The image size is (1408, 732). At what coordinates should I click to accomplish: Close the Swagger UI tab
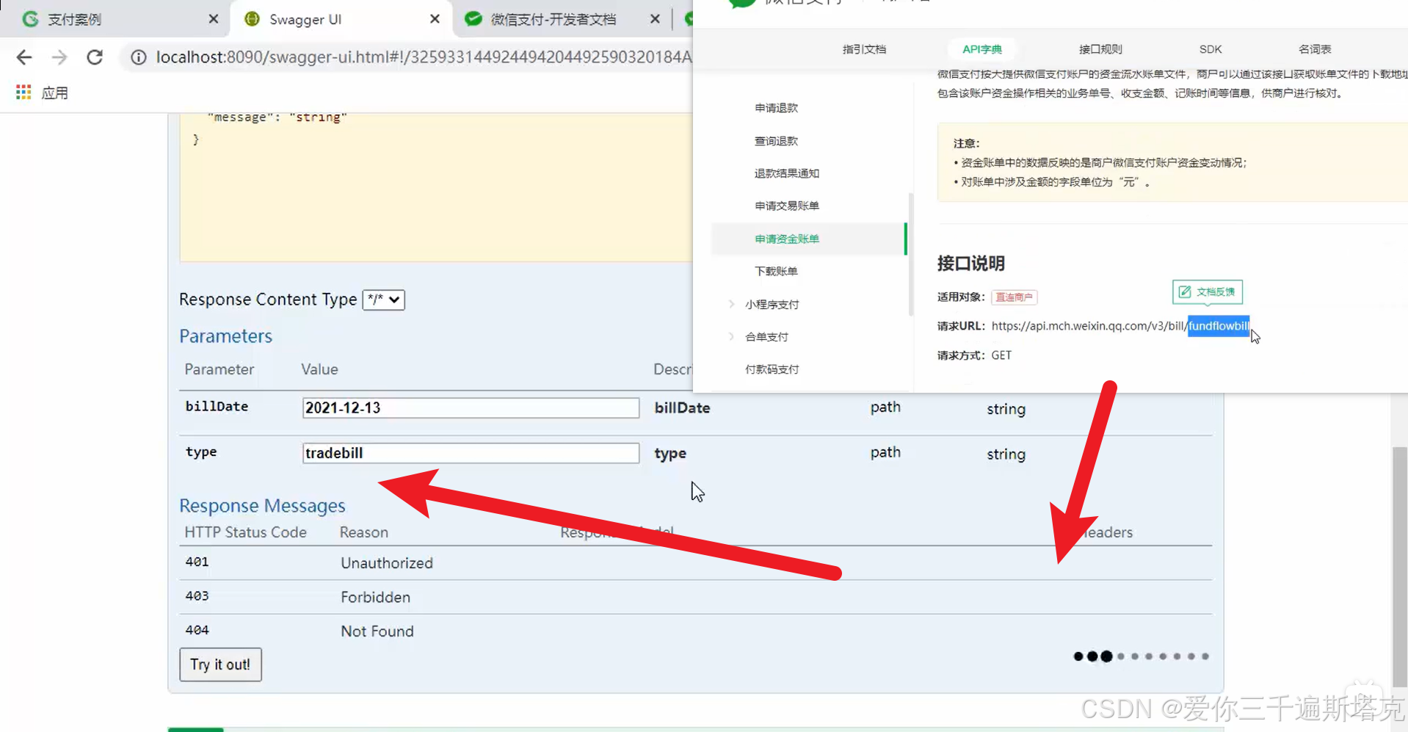[x=435, y=19]
